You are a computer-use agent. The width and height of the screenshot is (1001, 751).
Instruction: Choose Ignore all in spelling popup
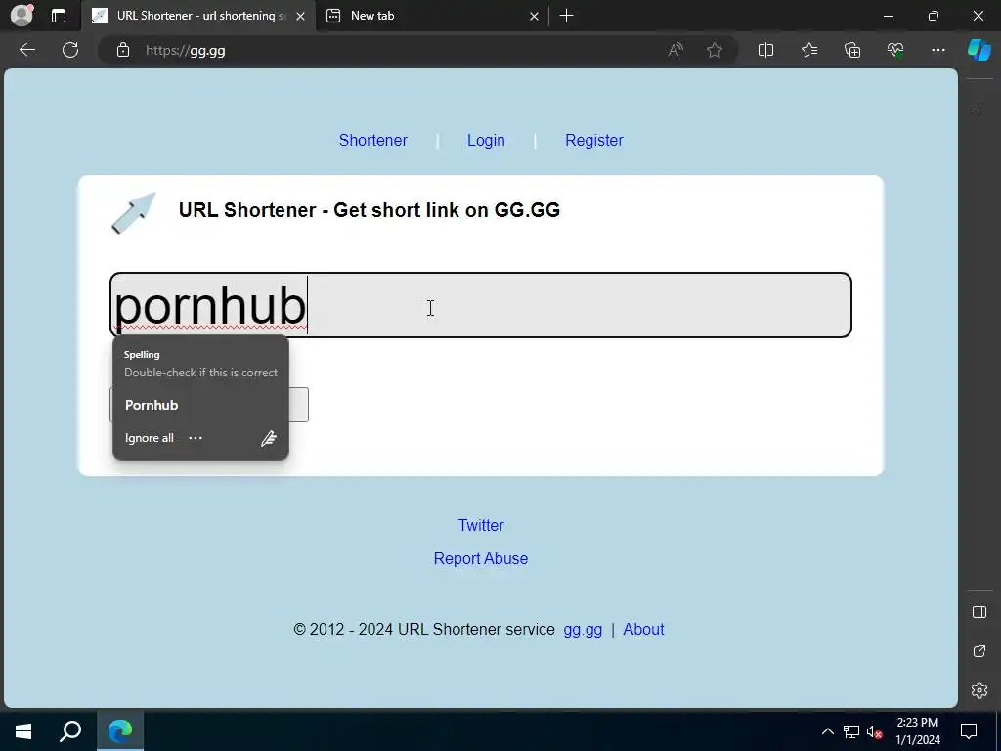(x=150, y=438)
